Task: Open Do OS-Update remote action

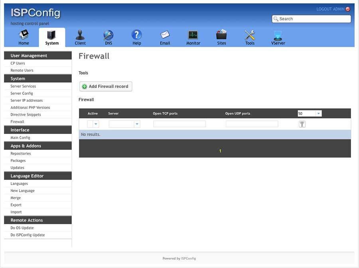Action: pos(22,228)
